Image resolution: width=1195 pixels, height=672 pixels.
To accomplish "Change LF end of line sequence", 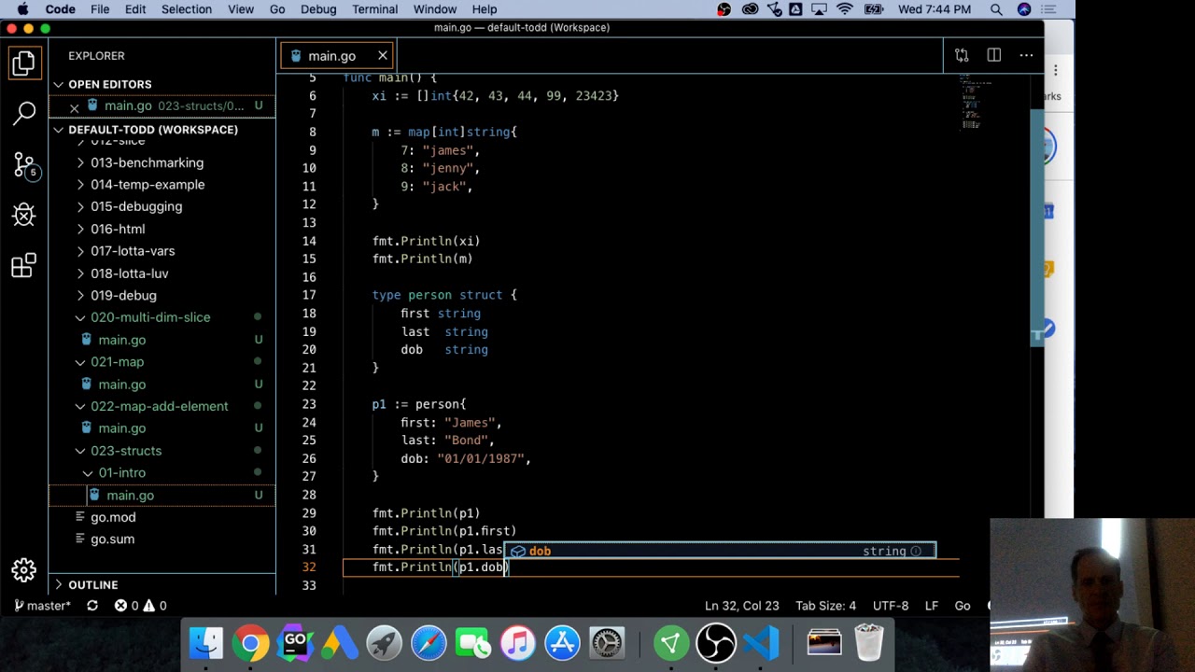I will tap(932, 606).
